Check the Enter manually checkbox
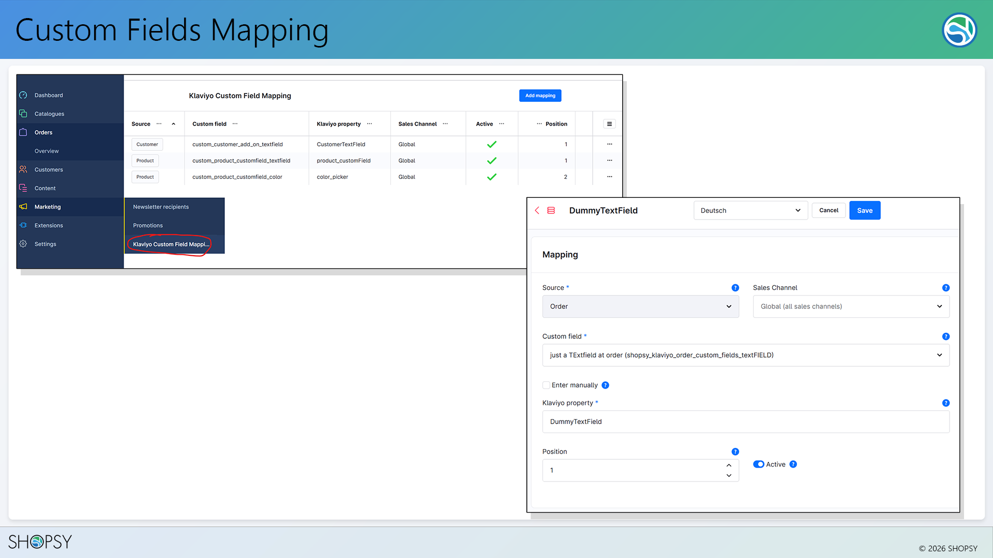This screenshot has width=993, height=558. click(x=546, y=385)
